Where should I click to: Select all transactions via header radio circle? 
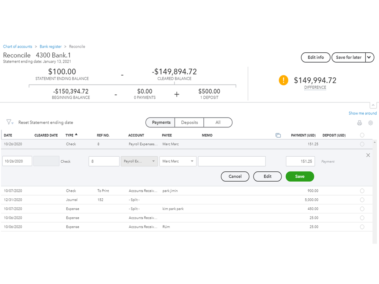362,135
